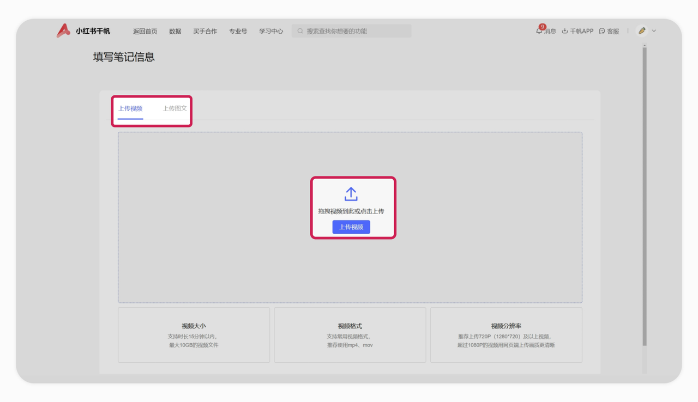Click the upload arrow icon in drop zone
This screenshot has width=698, height=402.
[351, 194]
